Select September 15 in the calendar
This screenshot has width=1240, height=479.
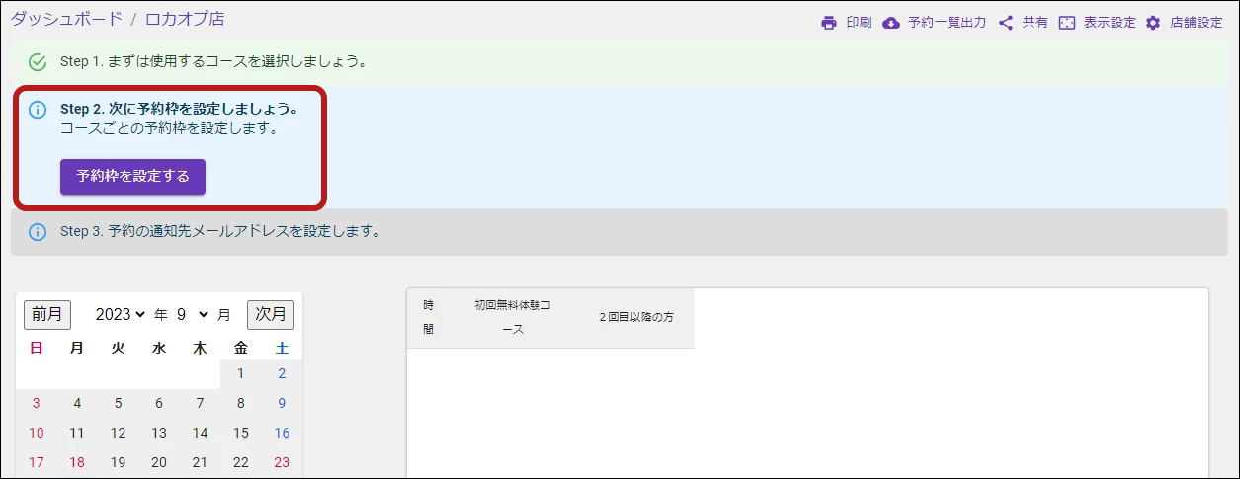pos(240,433)
